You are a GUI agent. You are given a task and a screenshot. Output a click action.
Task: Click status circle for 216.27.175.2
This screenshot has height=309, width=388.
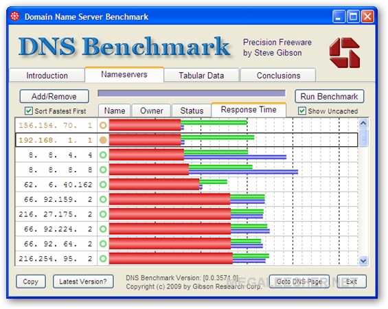coord(103,214)
